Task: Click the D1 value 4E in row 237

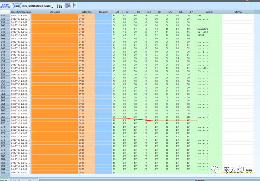Action: 124,15
